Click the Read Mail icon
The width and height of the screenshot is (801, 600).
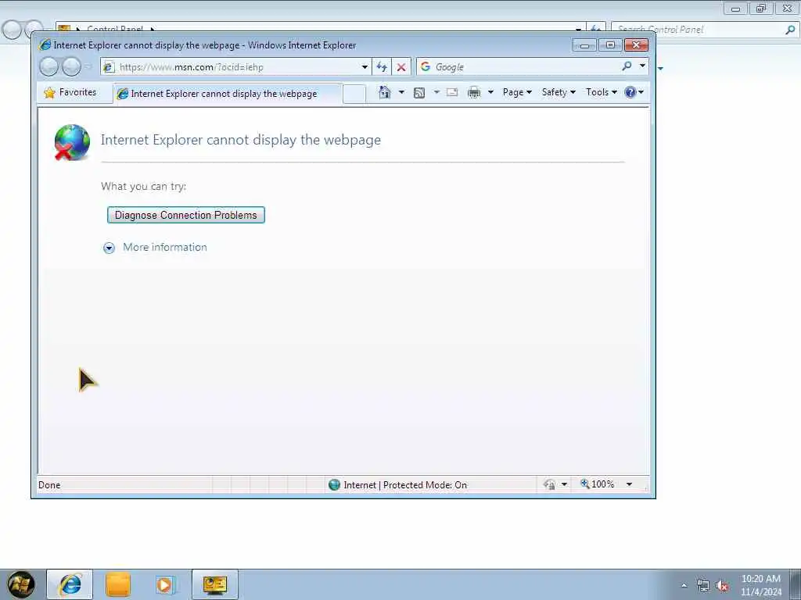[x=452, y=92]
